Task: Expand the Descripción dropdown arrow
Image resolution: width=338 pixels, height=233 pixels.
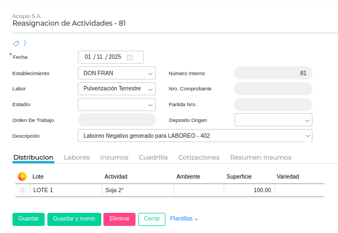Action: 308,136
